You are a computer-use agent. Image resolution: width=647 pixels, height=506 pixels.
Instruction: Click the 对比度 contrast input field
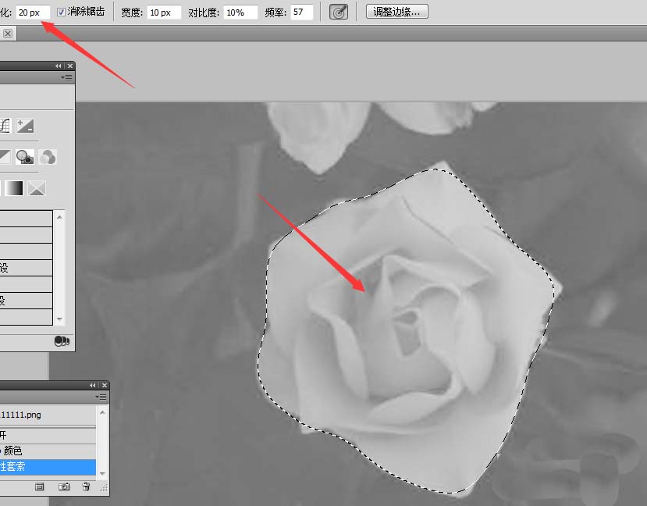click(x=241, y=12)
